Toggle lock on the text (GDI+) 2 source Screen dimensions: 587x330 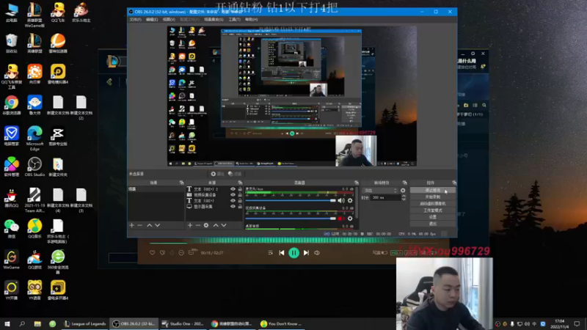[240, 189]
